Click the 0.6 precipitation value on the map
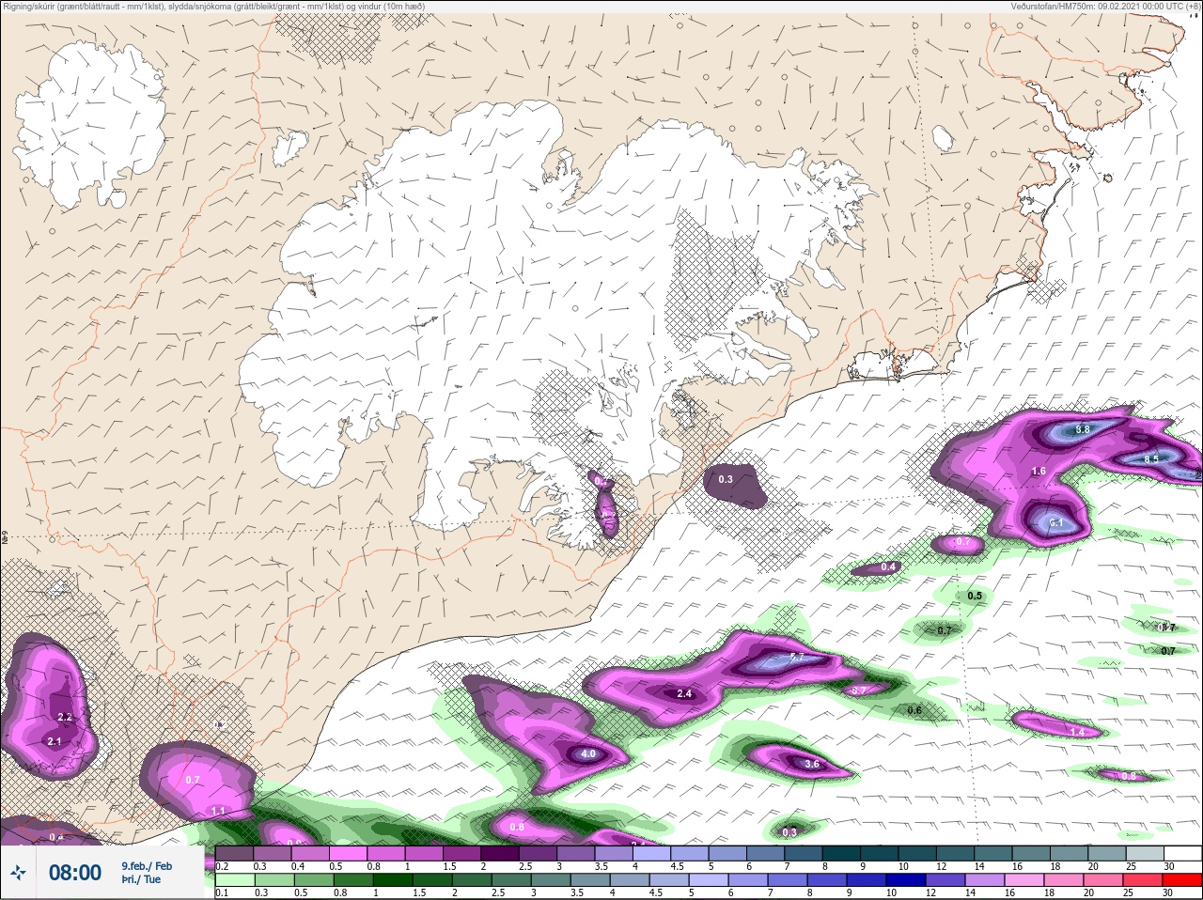 click(x=914, y=711)
